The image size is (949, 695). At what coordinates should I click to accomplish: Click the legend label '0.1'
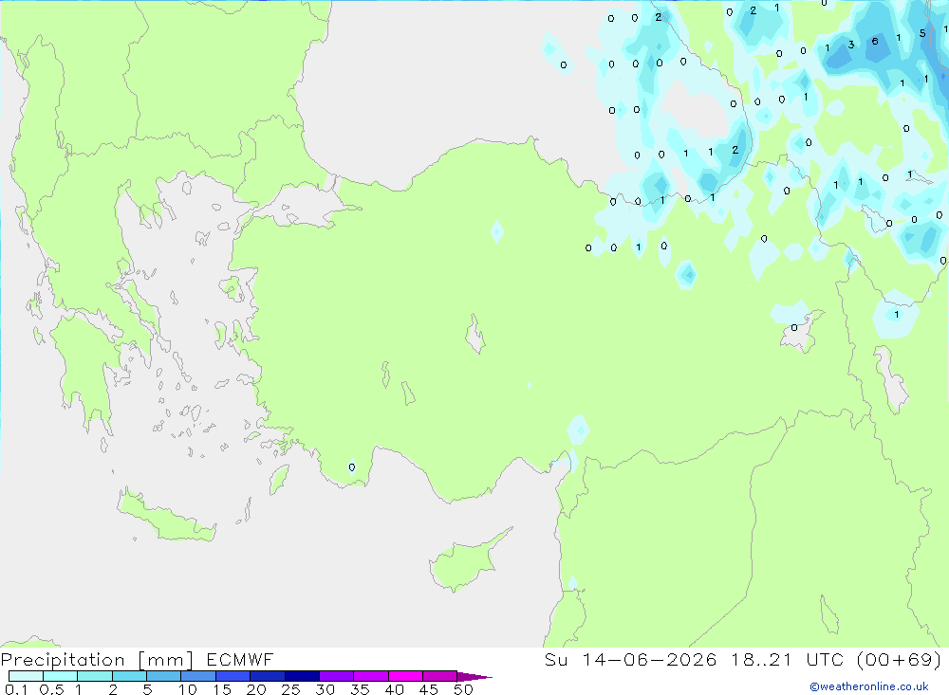click(x=16, y=689)
